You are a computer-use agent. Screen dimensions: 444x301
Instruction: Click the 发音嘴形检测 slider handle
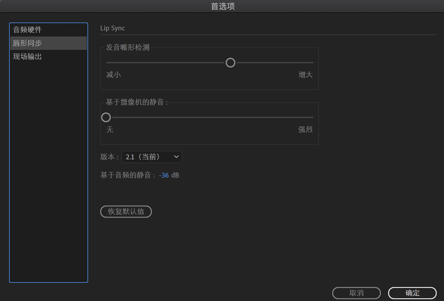[x=231, y=63]
